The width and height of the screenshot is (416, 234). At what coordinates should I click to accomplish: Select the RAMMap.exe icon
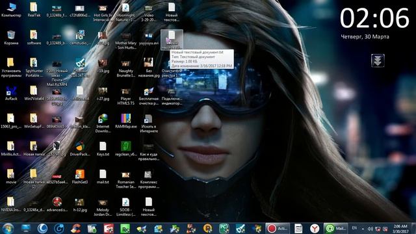coord(125,122)
